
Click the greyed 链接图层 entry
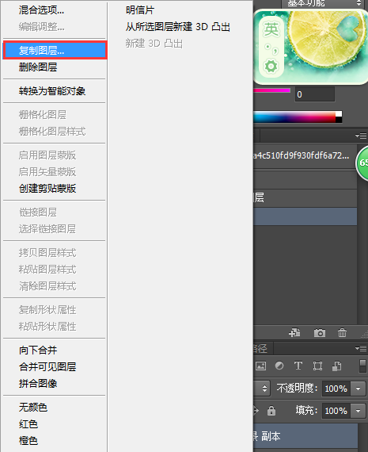pos(38,213)
